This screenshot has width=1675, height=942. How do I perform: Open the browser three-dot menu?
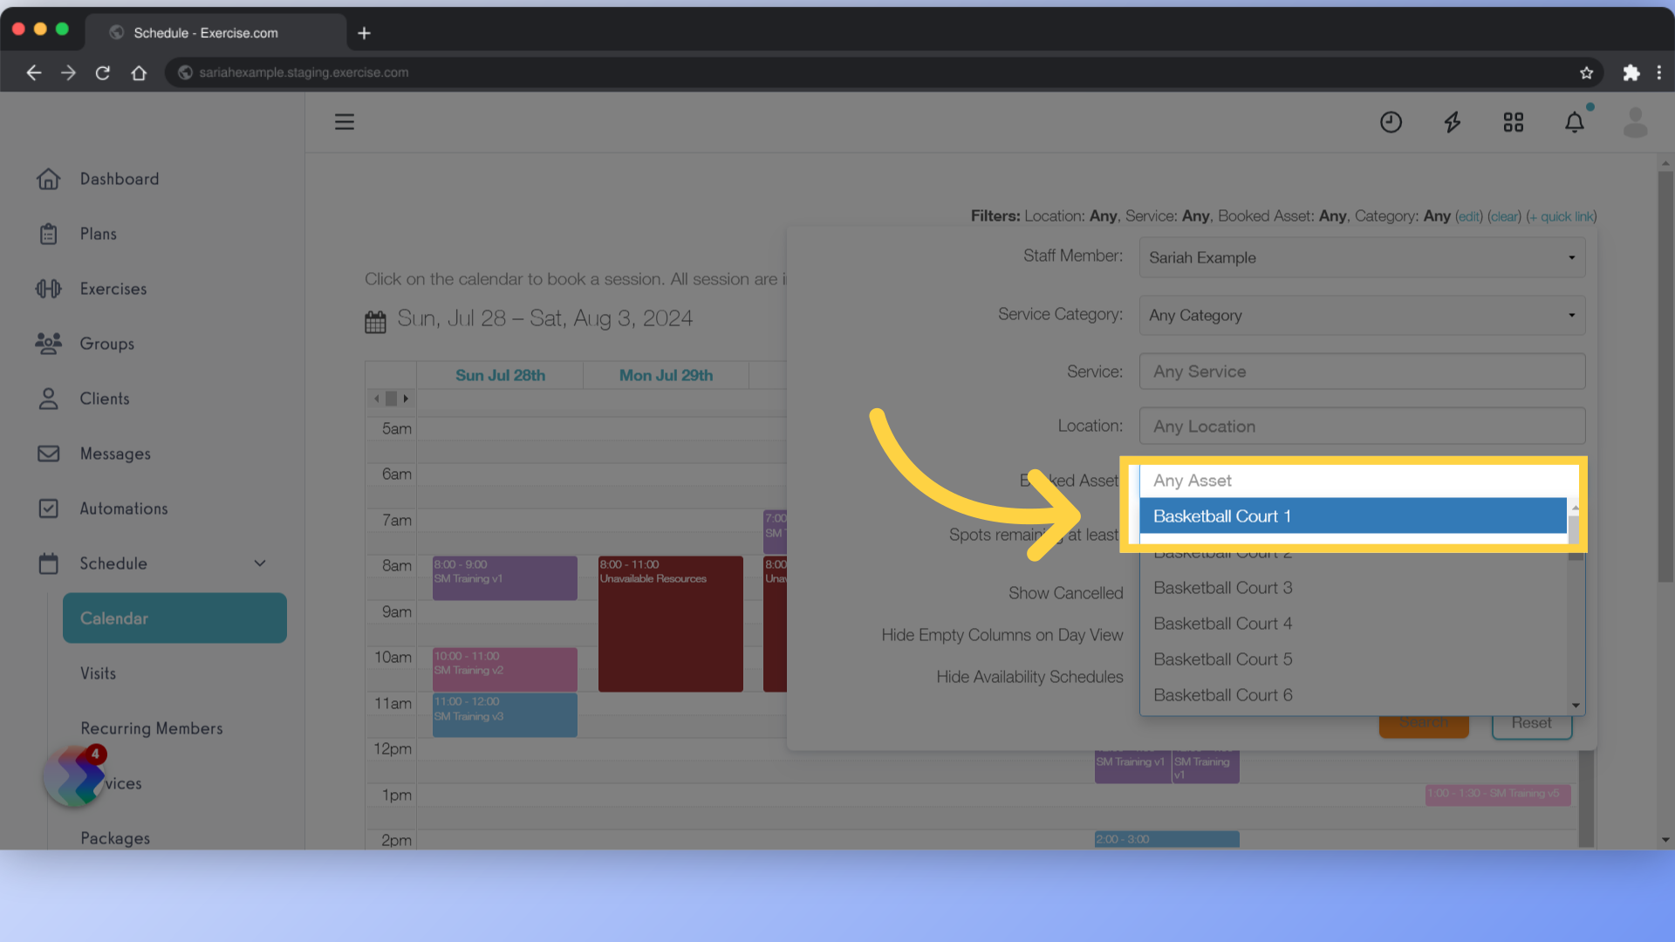[x=1659, y=72]
